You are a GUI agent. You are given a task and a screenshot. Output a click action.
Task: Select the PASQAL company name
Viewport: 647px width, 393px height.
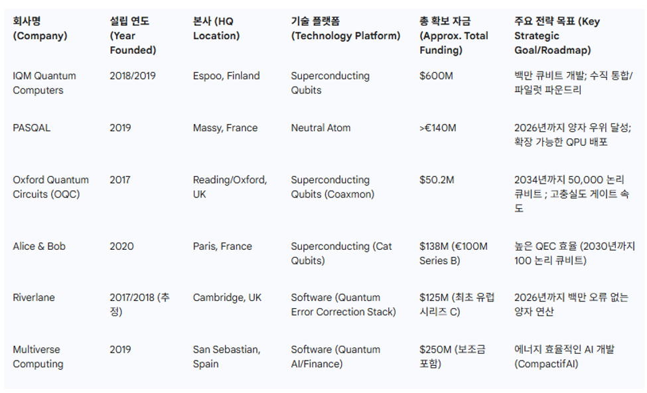[31, 128]
